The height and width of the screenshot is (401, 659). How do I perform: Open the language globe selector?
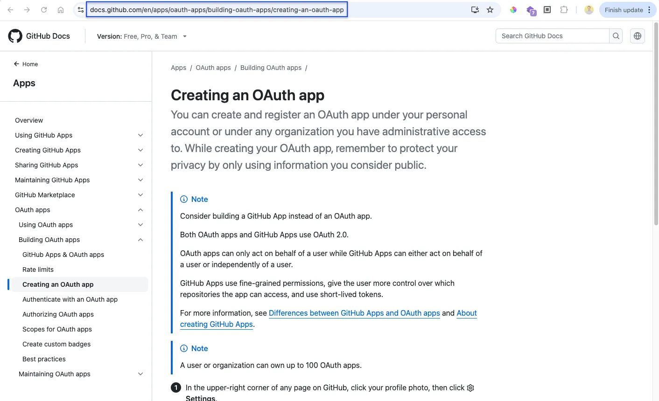point(638,36)
